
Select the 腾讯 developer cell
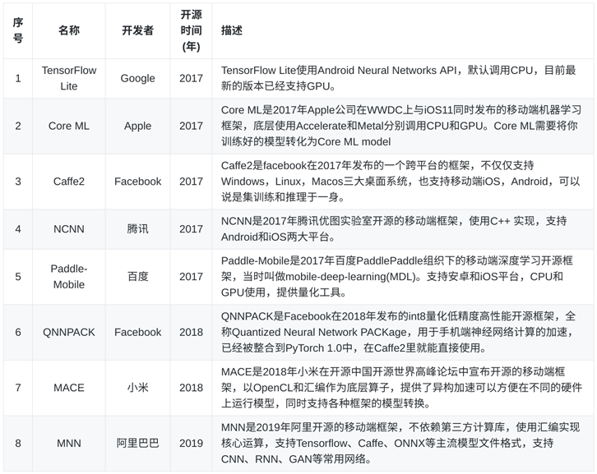pyautogui.click(x=137, y=228)
